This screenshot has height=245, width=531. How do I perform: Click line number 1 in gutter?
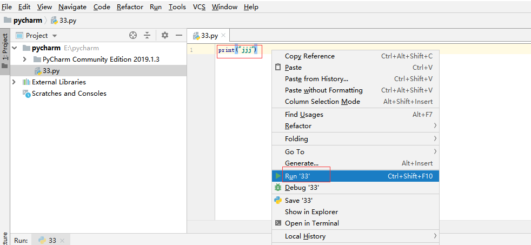click(x=191, y=50)
